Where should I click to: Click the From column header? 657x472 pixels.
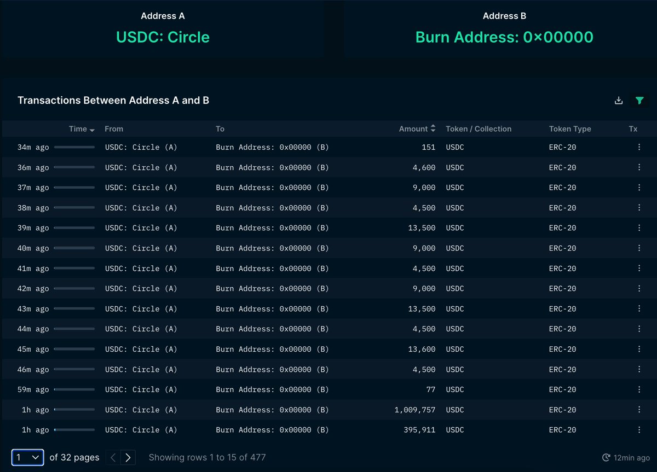click(114, 129)
